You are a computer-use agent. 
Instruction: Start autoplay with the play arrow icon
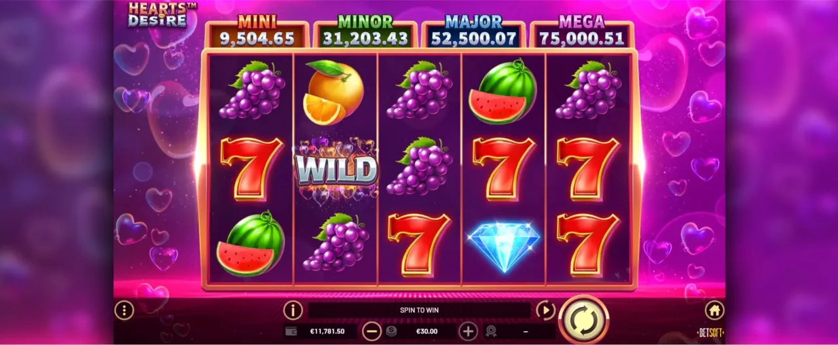[x=545, y=310]
